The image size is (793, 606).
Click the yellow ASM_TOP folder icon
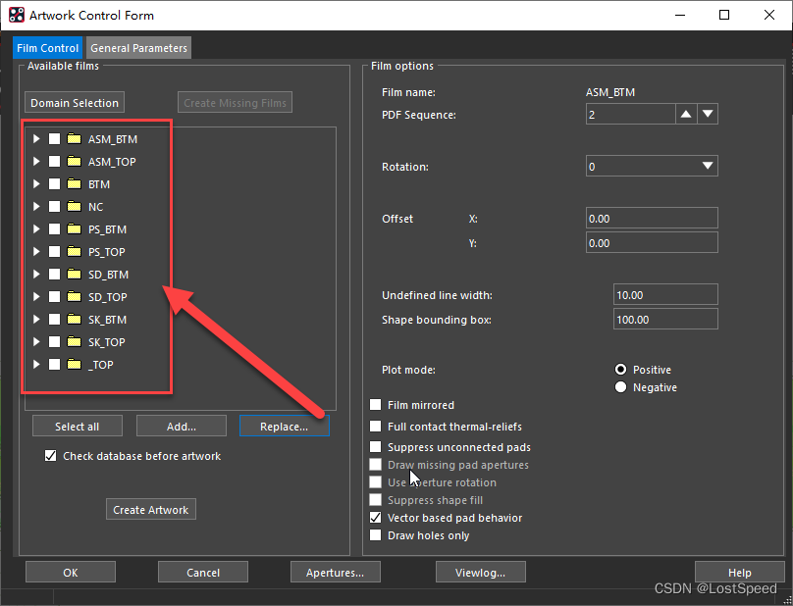pyautogui.click(x=74, y=162)
